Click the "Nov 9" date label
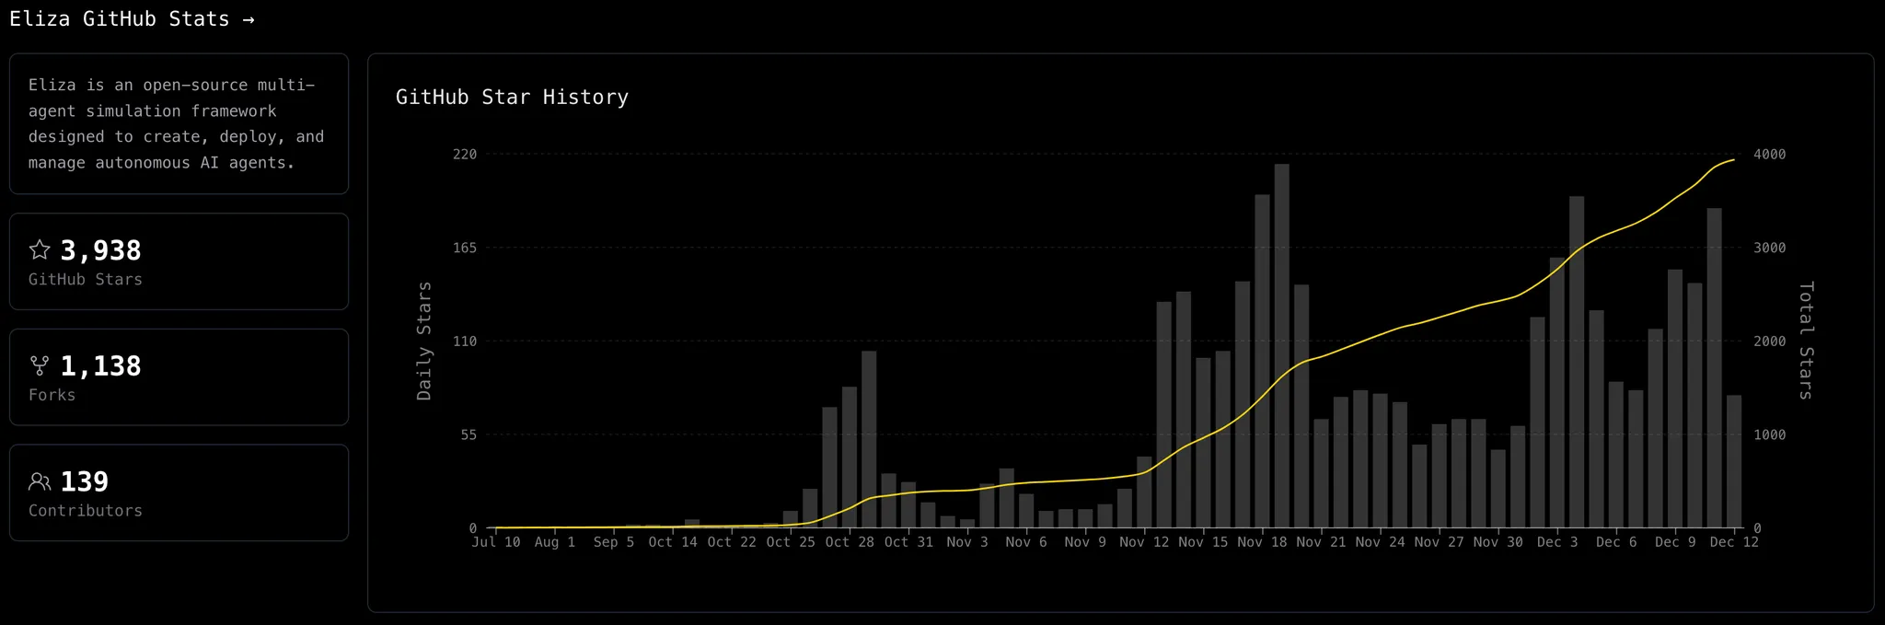 pos(1085,542)
